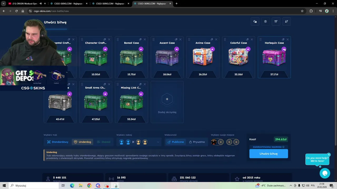The width and height of the screenshot is (337, 189).
Task: Click the Colorful Case thumbnail image
Action: tap(239, 57)
